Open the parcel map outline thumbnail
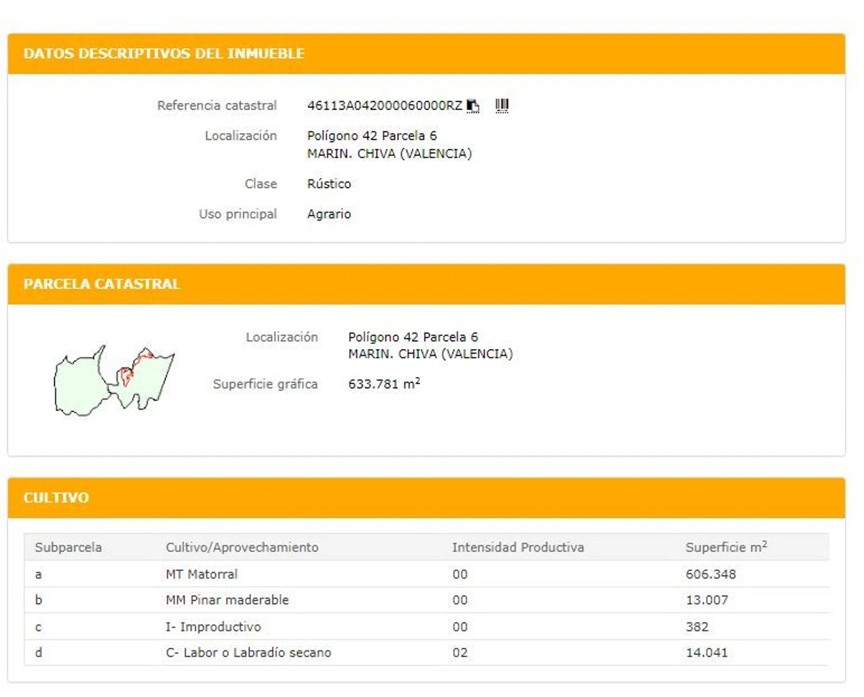 [114, 381]
